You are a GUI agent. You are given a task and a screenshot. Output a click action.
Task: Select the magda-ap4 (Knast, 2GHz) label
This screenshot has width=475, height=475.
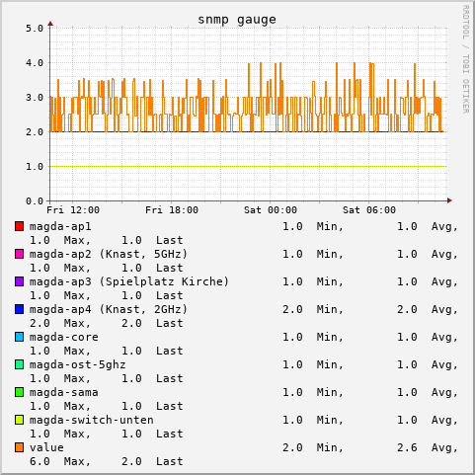(109, 309)
